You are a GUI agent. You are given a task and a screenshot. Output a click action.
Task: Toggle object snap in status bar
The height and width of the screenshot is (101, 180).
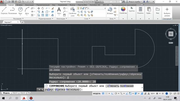130,93
